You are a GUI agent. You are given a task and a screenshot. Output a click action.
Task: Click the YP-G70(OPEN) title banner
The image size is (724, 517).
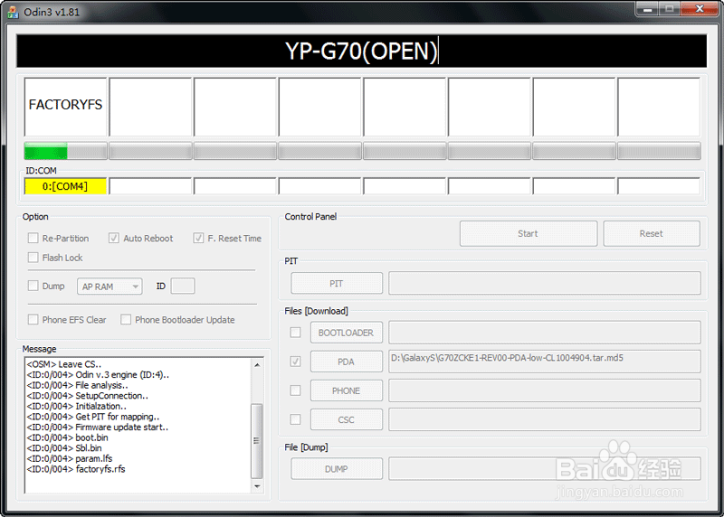(x=361, y=51)
